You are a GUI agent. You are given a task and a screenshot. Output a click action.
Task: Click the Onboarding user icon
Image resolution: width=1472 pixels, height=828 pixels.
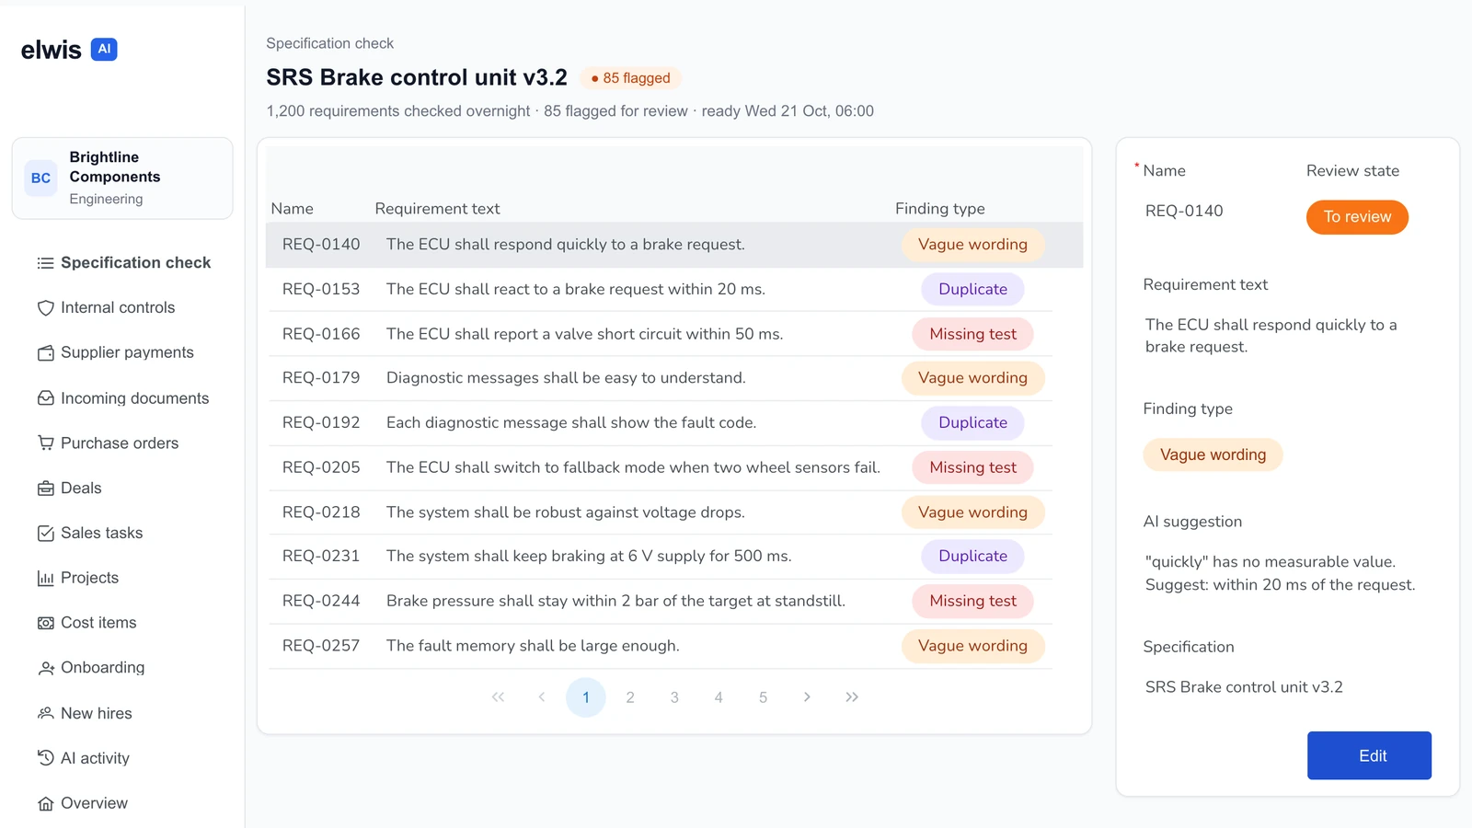pos(45,668)
